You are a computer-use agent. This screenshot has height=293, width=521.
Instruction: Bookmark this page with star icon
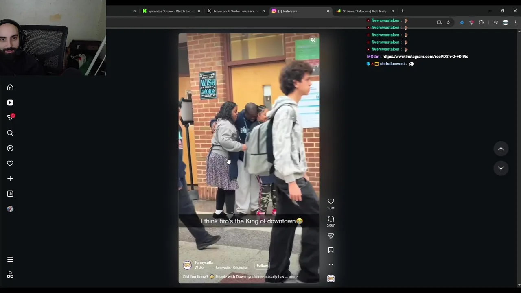point(448,23)
